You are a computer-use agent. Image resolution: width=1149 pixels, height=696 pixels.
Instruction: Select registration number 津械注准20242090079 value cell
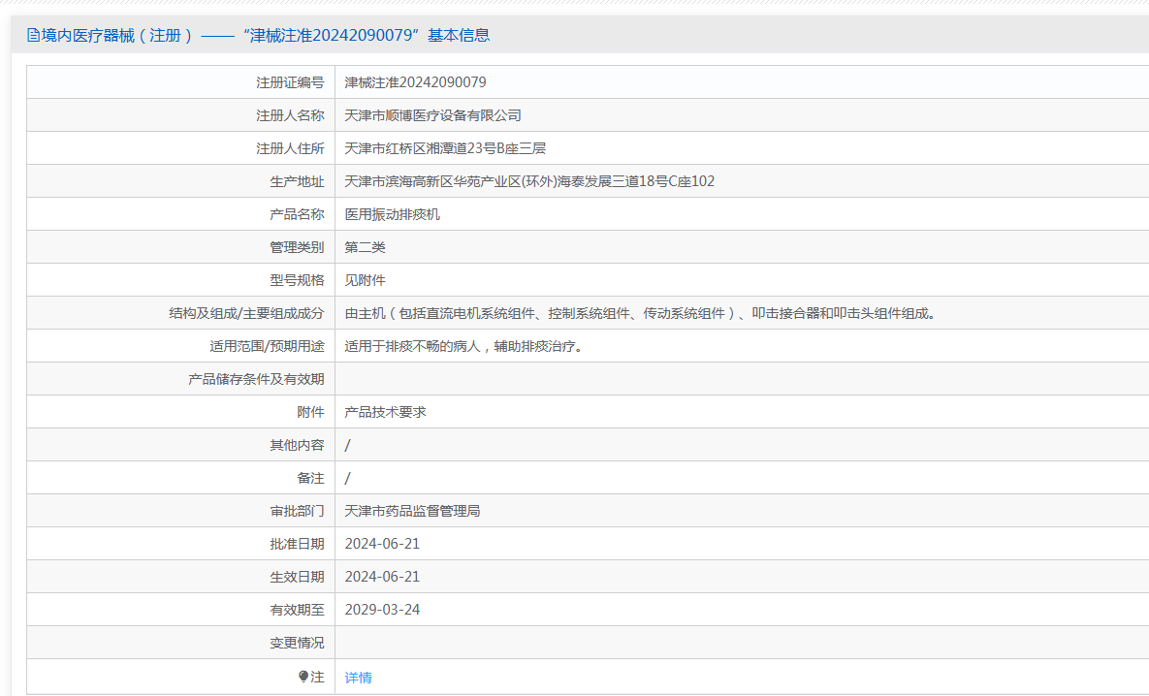tap(416, 82)
